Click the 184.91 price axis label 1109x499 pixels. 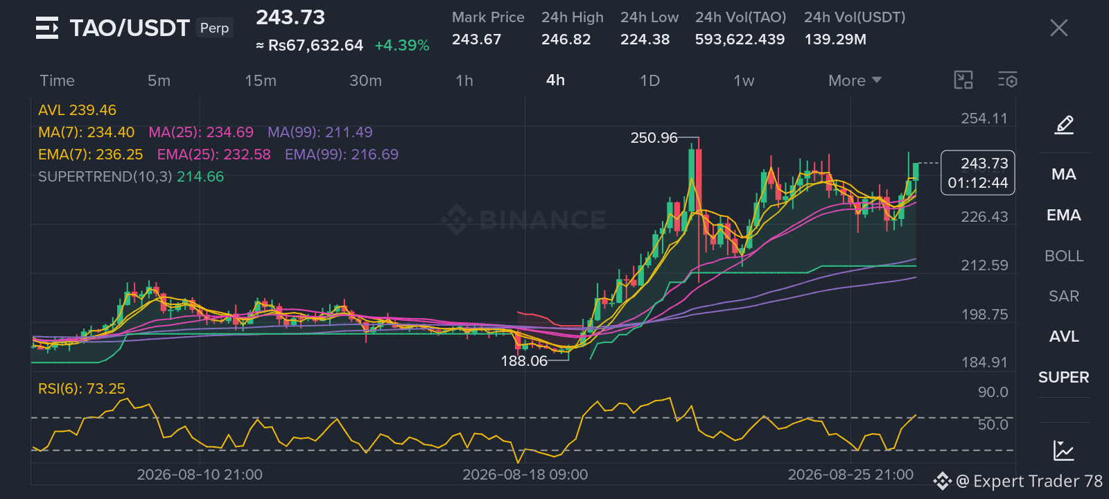tap(984, 362)
